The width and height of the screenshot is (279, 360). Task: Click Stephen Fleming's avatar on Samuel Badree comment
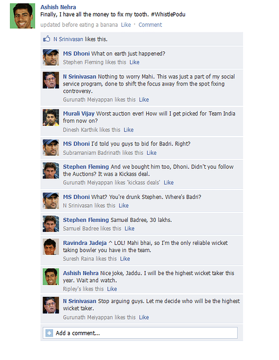(x=51, y=224)
